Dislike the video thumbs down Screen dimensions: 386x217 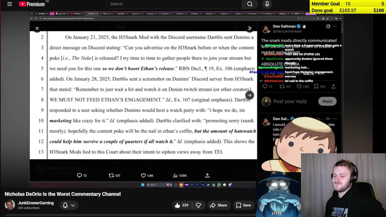pos(198,205)
